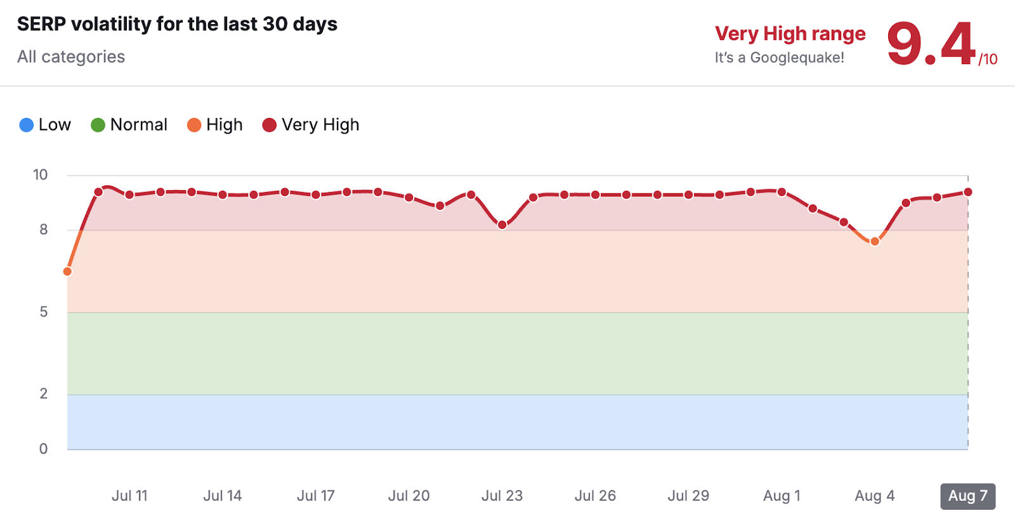The height and width of the screenshot is (523, 1015).
Task: Click the orange High legend dot
Action: [194, 125]
